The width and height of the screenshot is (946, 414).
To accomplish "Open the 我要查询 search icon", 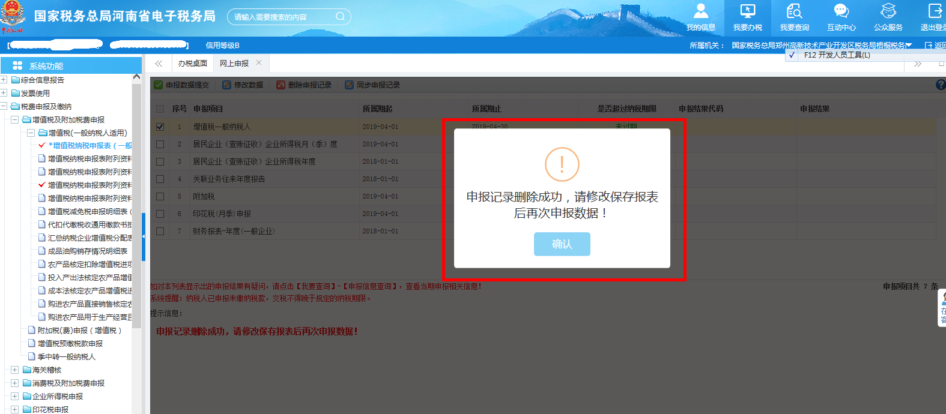I will 794,12.
